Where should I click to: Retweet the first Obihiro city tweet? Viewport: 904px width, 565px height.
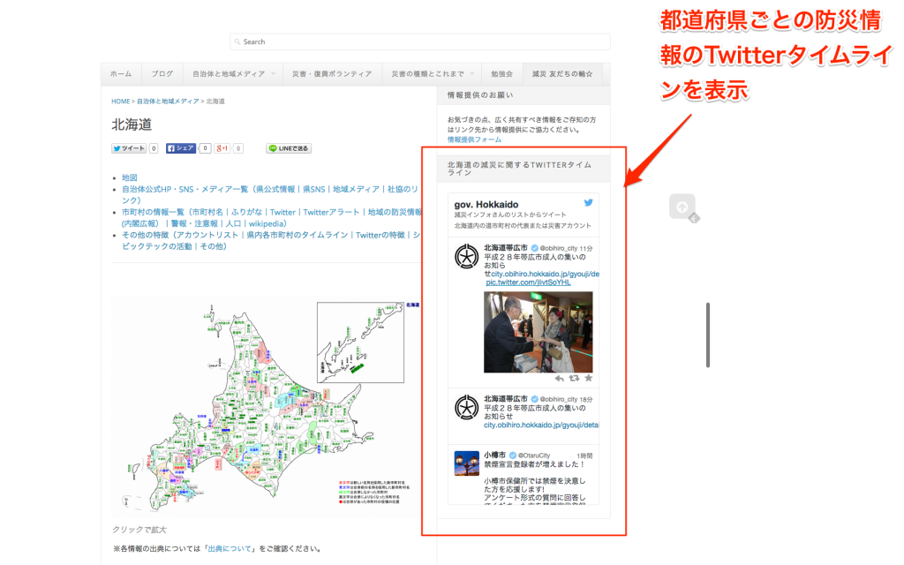[x=574, y=378]
